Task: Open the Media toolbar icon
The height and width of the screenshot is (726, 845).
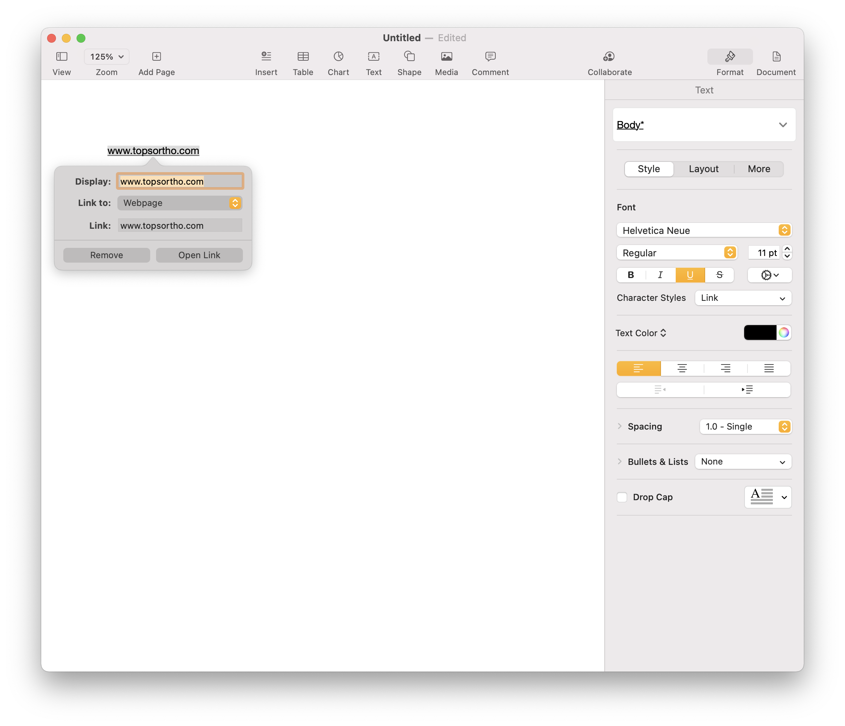Action: tap(446, 56)
